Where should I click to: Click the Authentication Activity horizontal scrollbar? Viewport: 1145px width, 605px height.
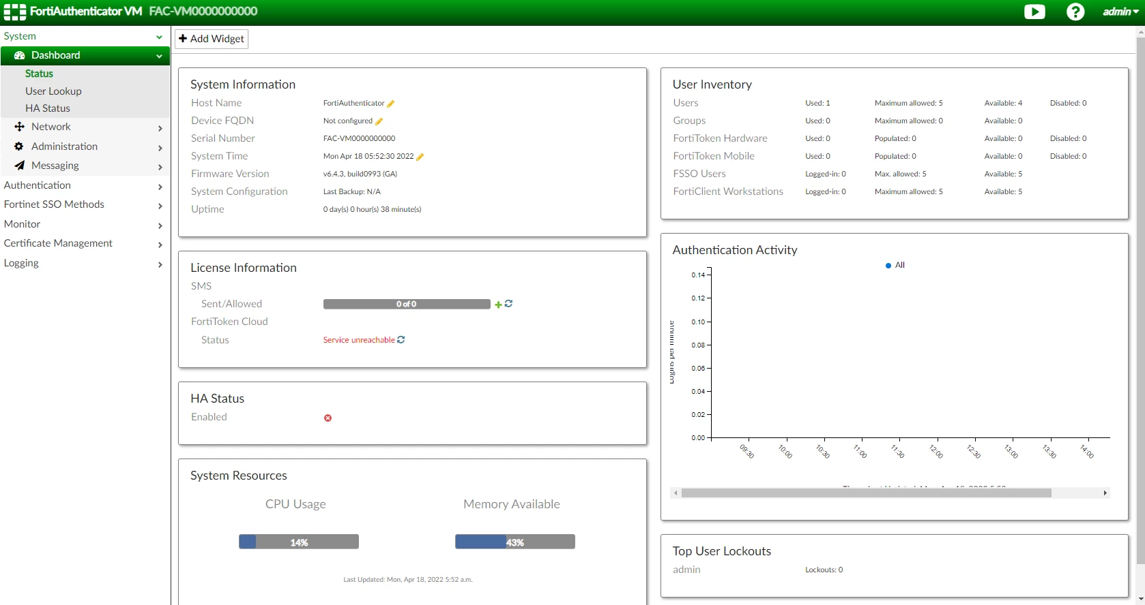(x=867, y=493)
